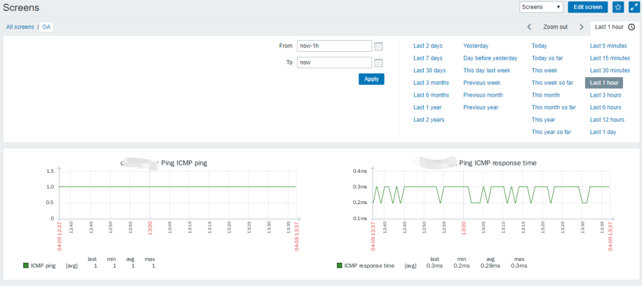The height and width of the screenshot is (286, 642).
Task: Select Last 7 days range
Action: tap(428, 58)
